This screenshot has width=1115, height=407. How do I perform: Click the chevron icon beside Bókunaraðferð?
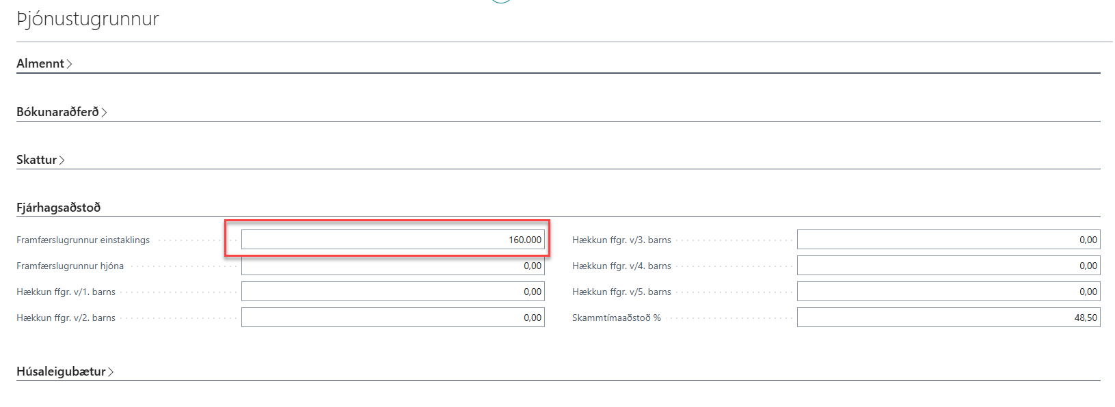[x=104, y=112]
